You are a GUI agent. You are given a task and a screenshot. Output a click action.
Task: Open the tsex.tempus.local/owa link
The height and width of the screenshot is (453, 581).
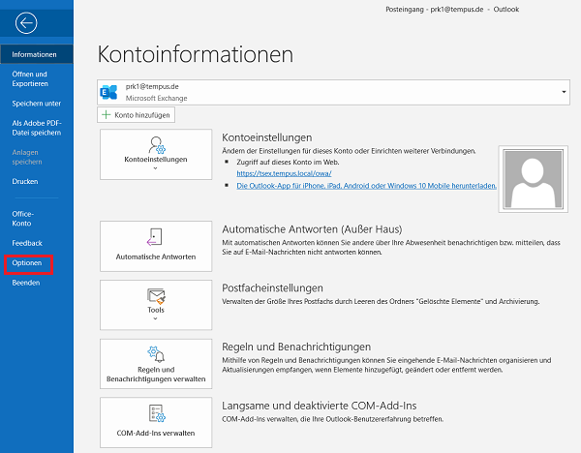(284, 173)
